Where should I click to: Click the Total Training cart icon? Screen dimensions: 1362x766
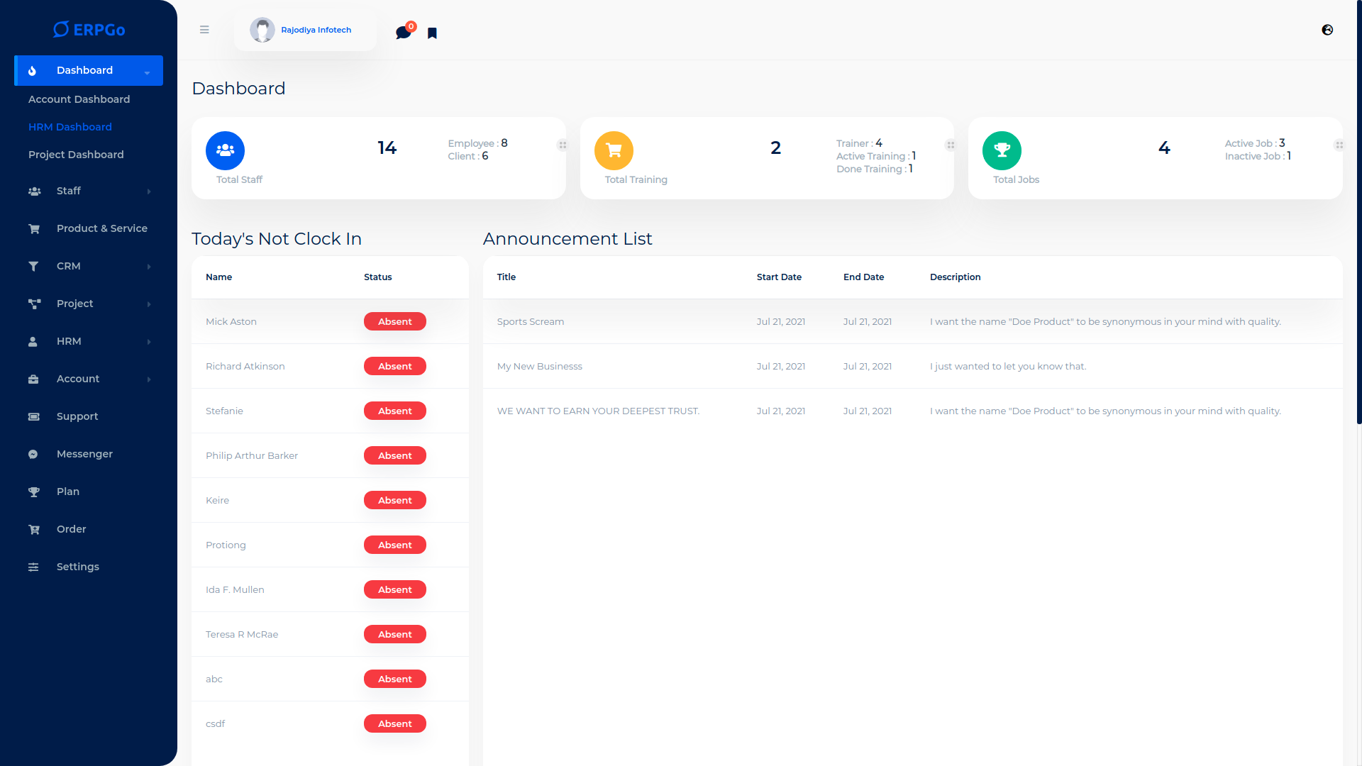614,150
